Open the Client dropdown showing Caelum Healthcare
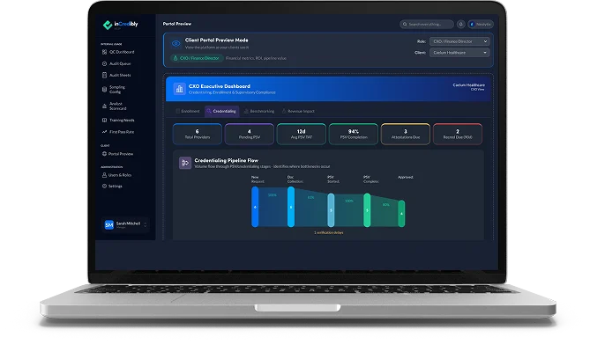590x359 pixels. tap(459, 53)
